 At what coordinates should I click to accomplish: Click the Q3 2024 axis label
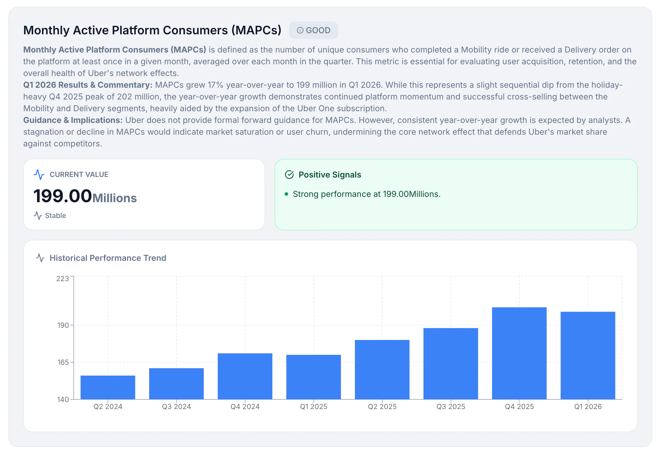(x=177, y=407)
